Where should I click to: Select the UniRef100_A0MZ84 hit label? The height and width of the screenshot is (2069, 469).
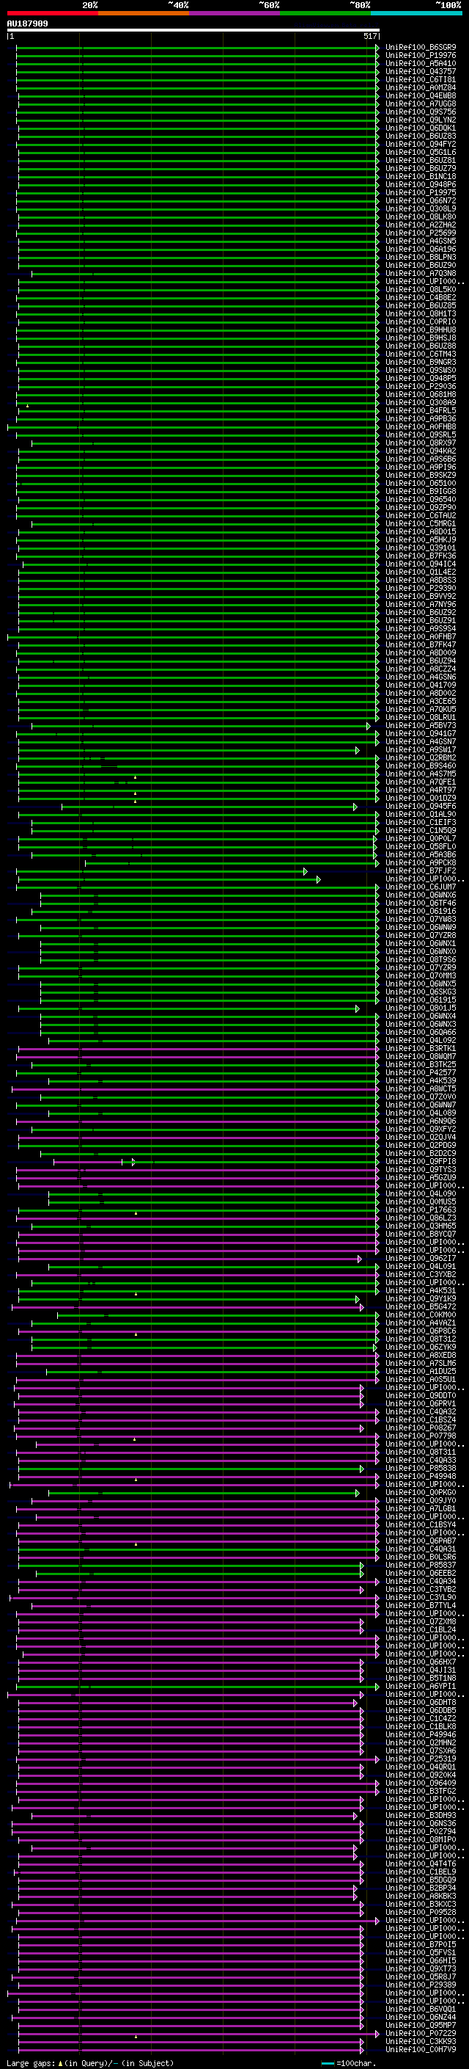421,87
